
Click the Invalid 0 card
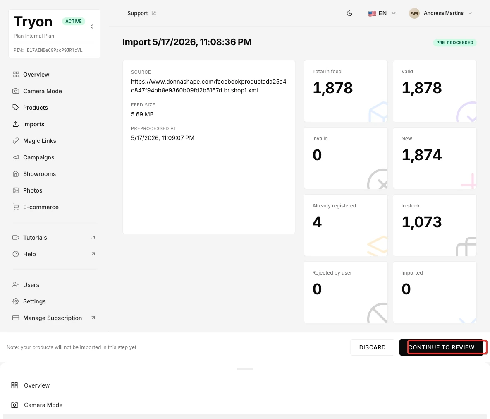[x=346, y=158]
